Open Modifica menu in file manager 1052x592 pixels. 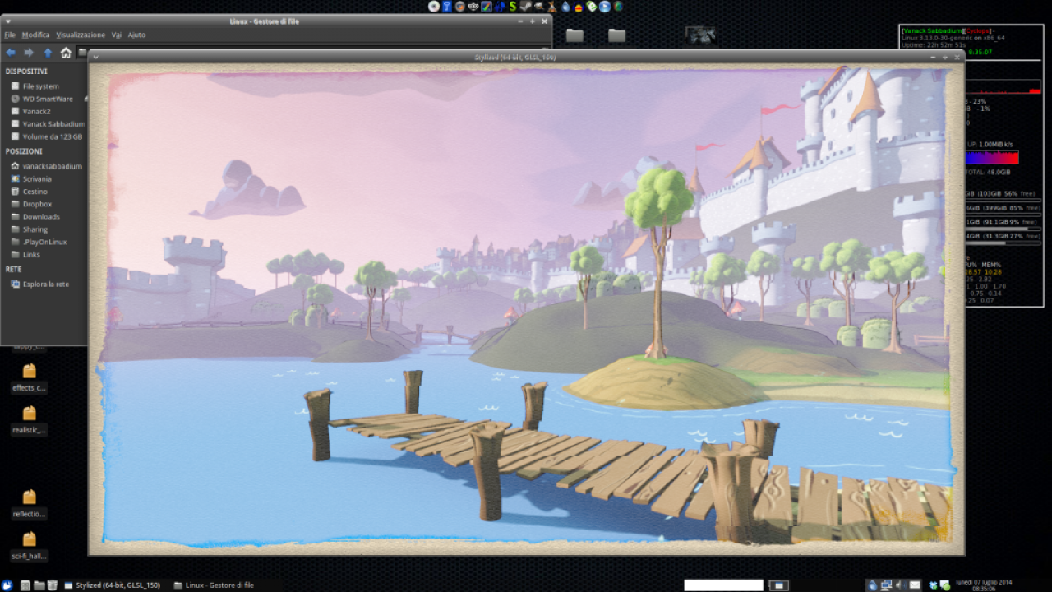pos(35,35)
